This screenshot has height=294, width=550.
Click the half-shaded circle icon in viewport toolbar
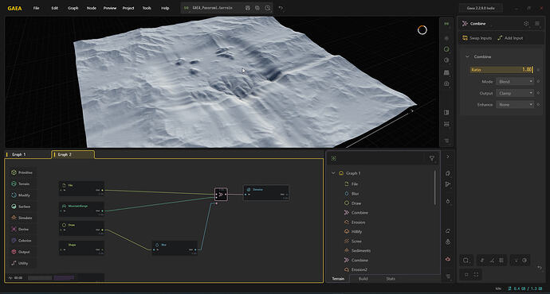pyautogui.click(x=446, y=60)
